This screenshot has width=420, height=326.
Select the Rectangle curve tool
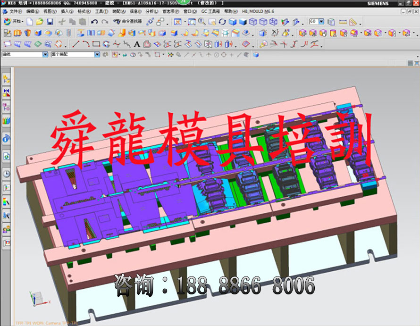(96, 44)
